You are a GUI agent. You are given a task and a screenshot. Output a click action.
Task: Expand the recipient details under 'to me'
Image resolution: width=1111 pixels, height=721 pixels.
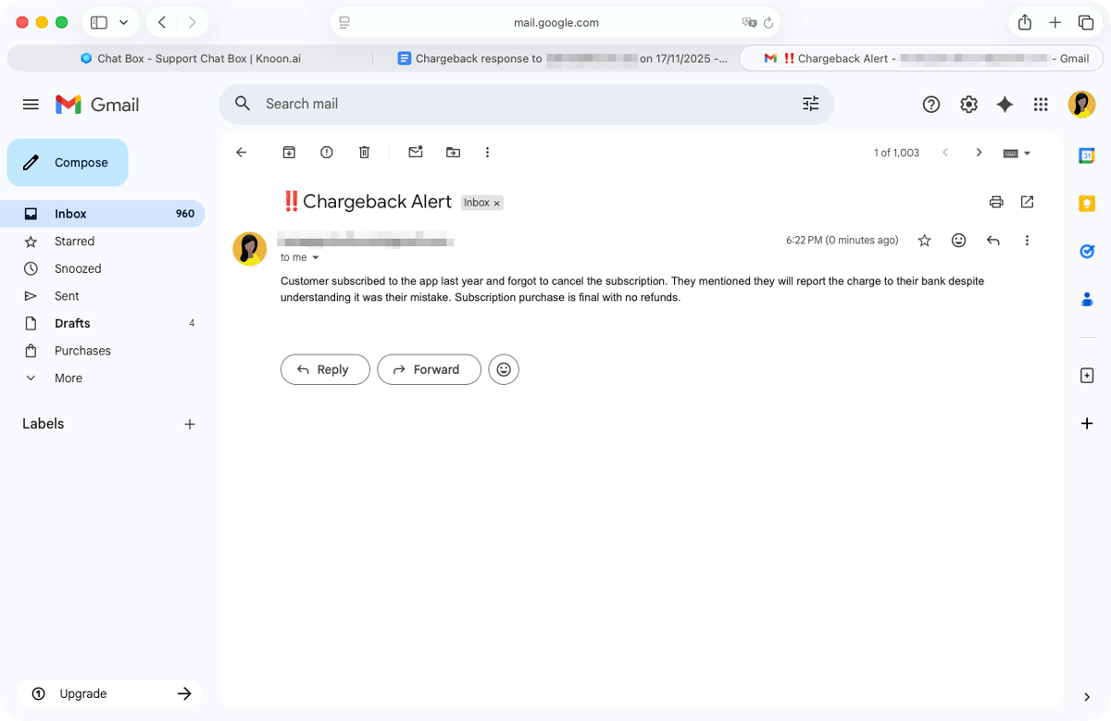click(x=315, y=257)
